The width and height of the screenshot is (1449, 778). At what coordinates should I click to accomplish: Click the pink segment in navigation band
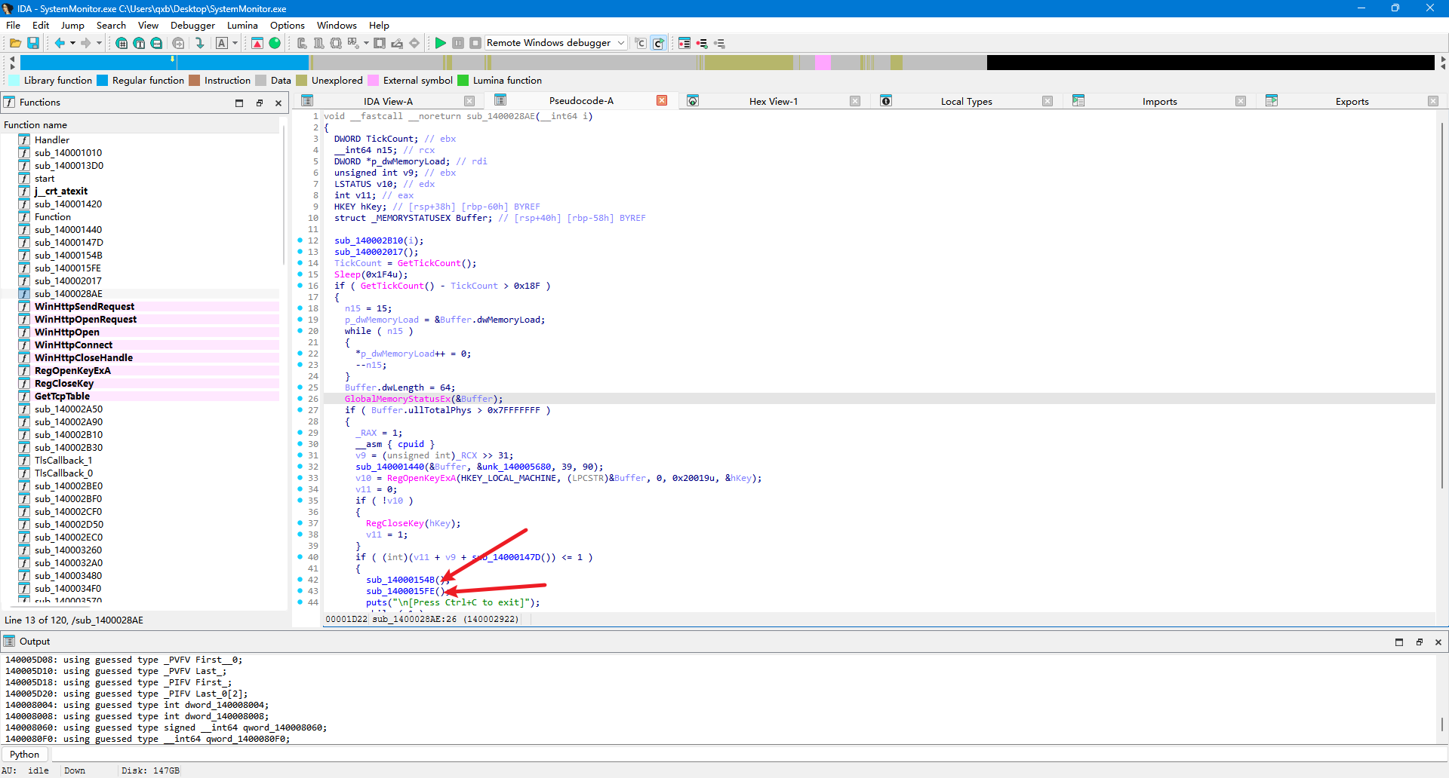(823, 63)
